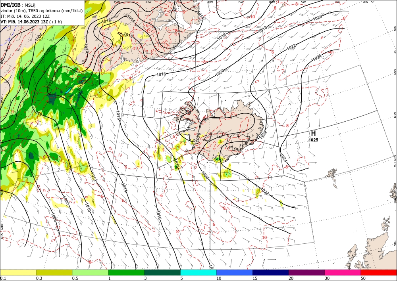
Task: Click the '3' value on the legend scale
Action: pos(146,278)
